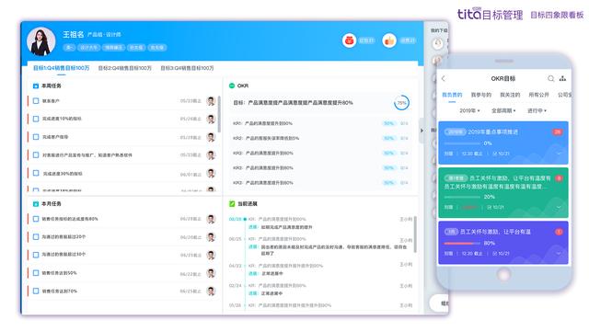Open the 全部周期 period dropdown on phone
This screenshot has width=589, height=331.
pos(503,110)
